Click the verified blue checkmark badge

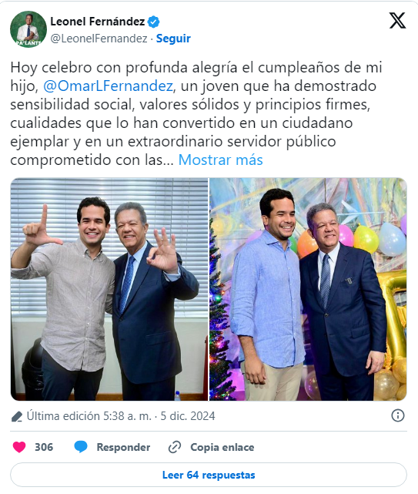154,22
